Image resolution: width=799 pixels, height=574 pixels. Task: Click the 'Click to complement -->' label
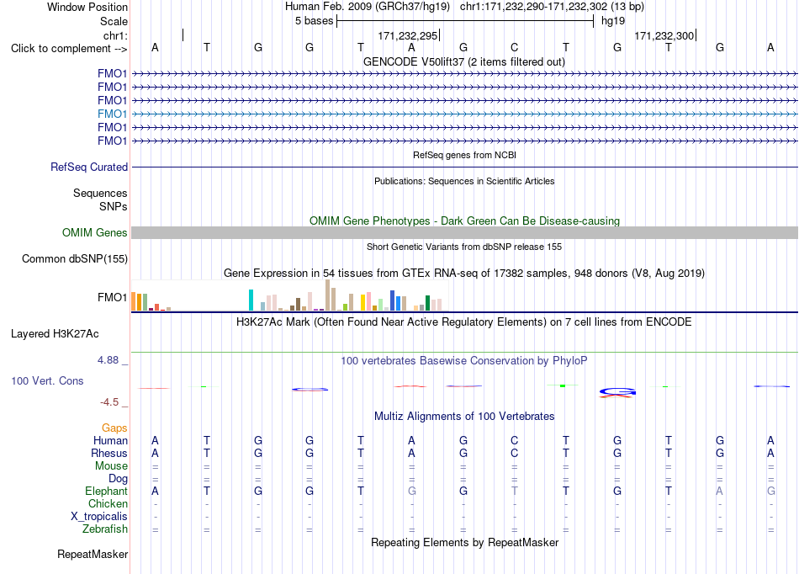[69, 49]
